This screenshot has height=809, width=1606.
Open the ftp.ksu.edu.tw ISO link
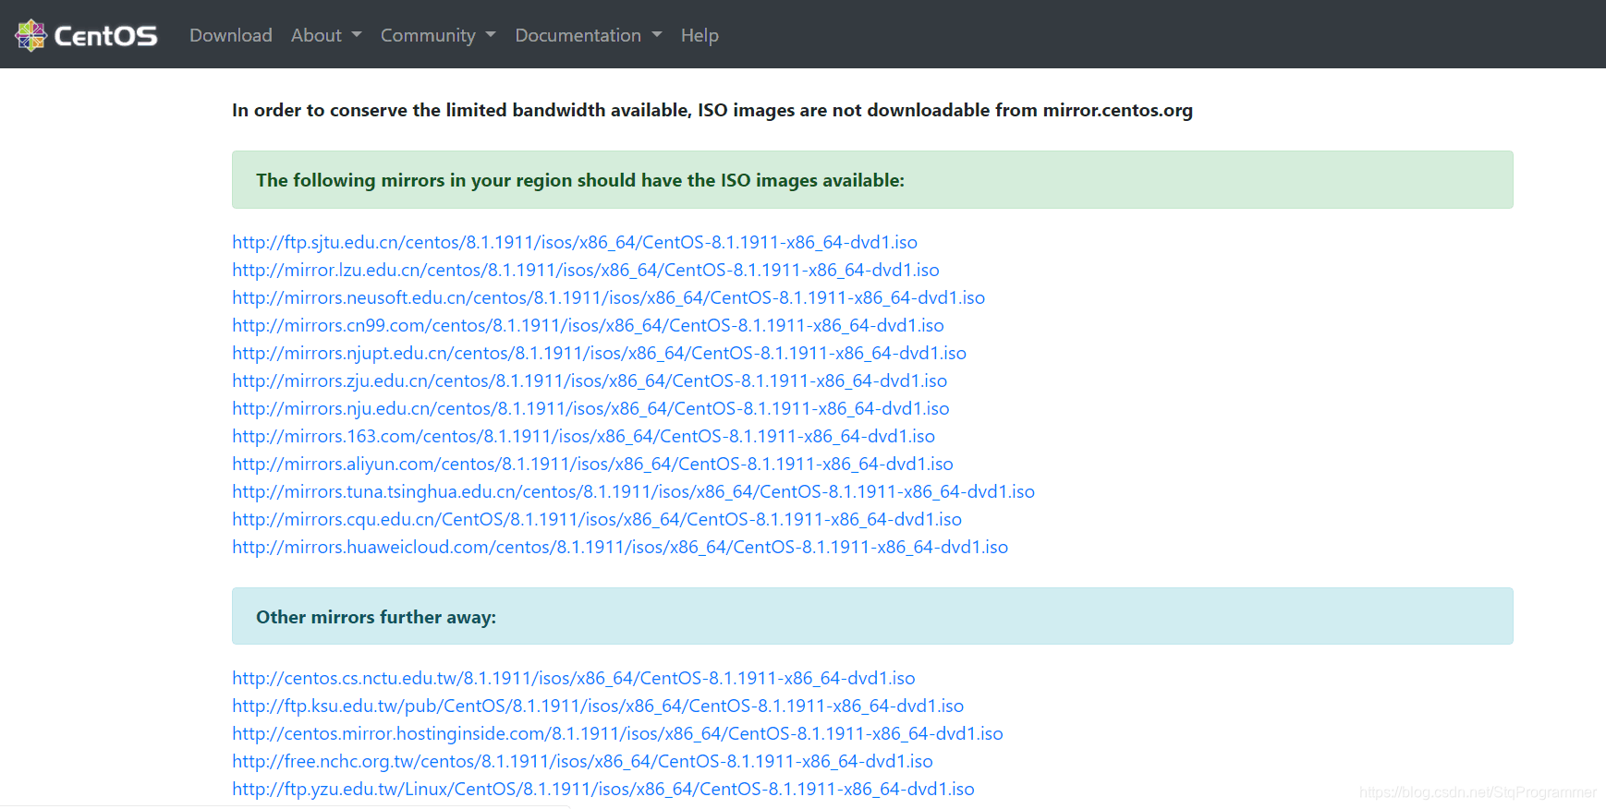click(x=598, y=706)
